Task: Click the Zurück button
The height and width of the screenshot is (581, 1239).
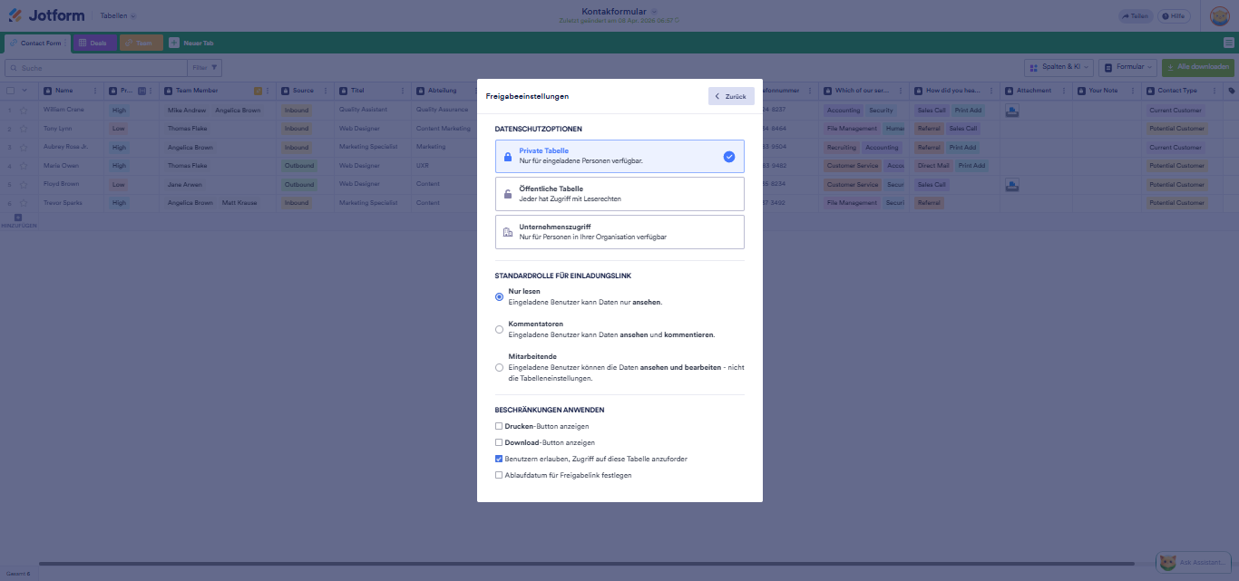Action: [x=730, y=96]
